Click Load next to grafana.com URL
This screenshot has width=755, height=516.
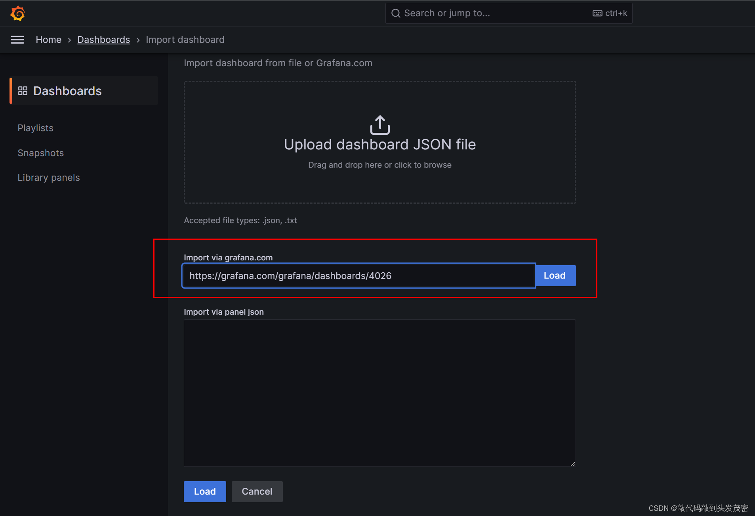555,275
